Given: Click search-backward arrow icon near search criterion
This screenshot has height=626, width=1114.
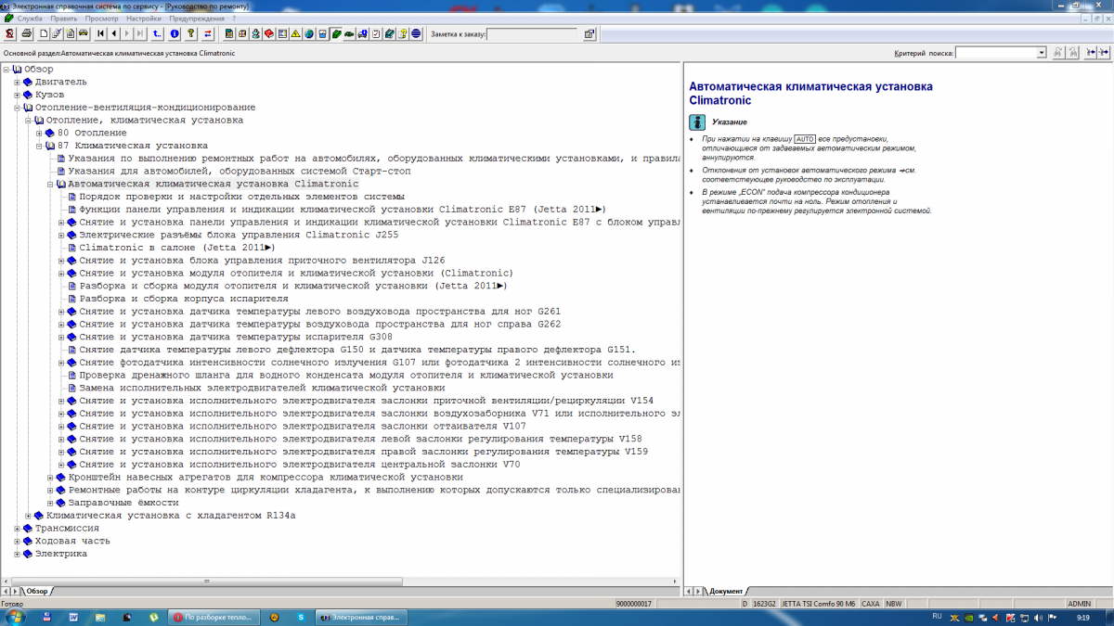Looking at the screenshot, I should coord(1090,54).
